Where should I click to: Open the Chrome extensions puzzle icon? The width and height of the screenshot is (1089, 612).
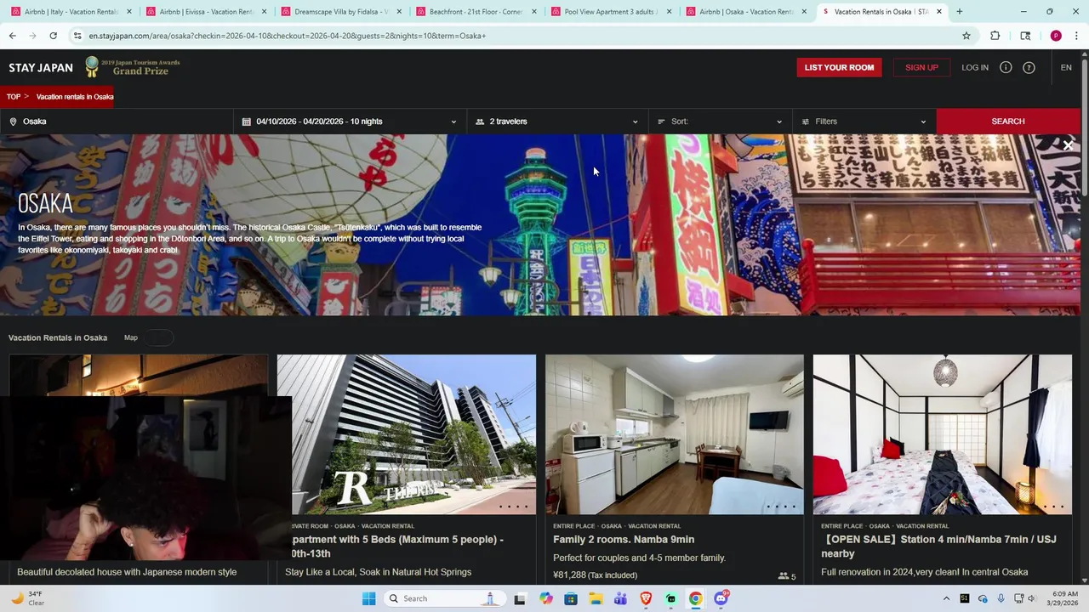995,36
